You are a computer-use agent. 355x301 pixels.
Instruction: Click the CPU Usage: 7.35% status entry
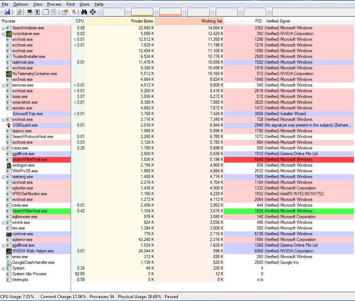(x=17, y=297)
